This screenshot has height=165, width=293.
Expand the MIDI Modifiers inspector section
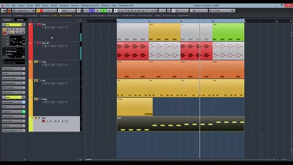(13, 88)
